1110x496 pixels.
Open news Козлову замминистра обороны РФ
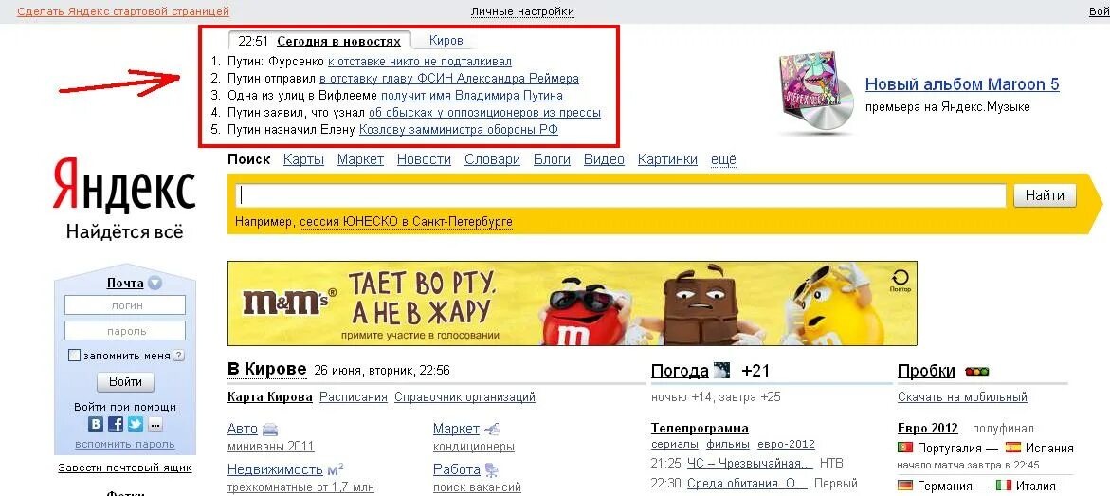click(459, 130)
